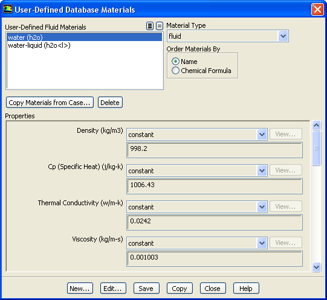This screenshot has height=300, width=327.
Task: Click the select-all materials list icon
Action: pos(150,26)
